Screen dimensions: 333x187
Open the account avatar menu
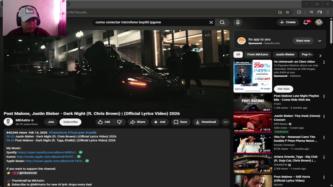(x=319, y=22)
